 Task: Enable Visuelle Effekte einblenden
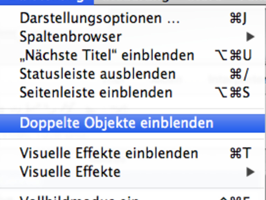pyautogui.click(x=108, y=153)
